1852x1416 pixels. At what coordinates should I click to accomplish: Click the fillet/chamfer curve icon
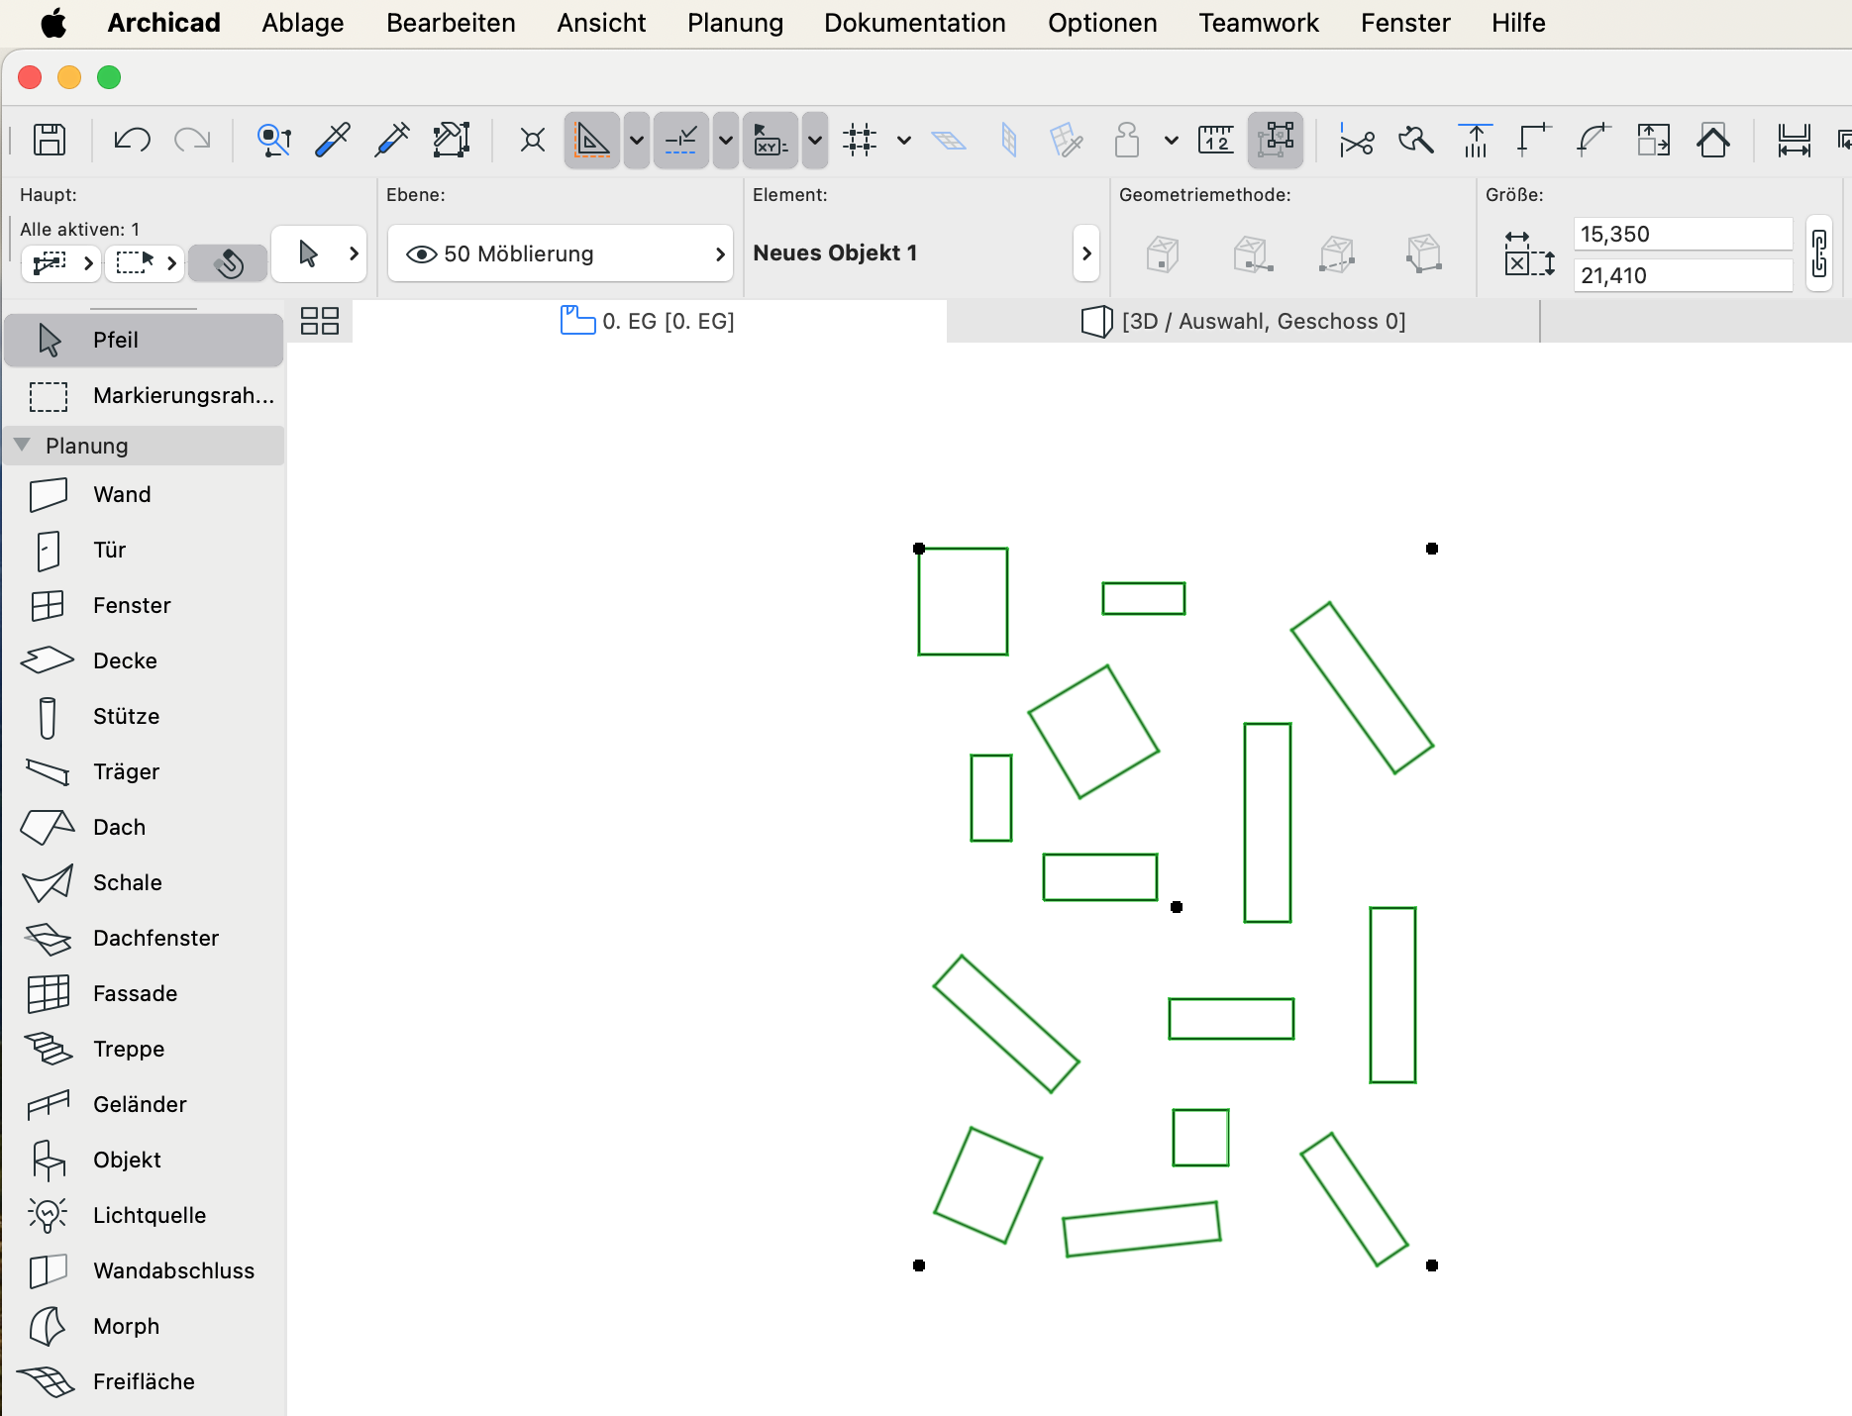[1594, 140]
